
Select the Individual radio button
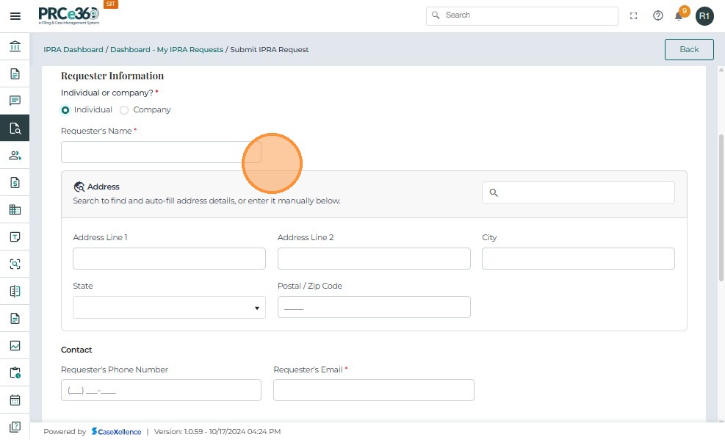pos(65,110)
